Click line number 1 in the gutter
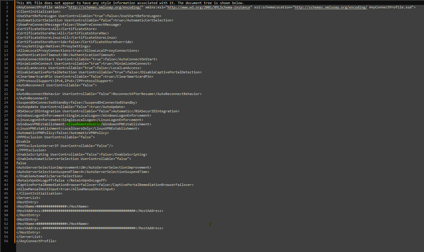Viewport: 424px width, 252px height. point(6,3)
